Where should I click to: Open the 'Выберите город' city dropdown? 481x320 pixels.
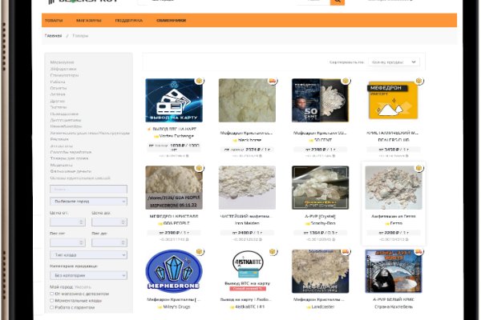coord(87,202)
